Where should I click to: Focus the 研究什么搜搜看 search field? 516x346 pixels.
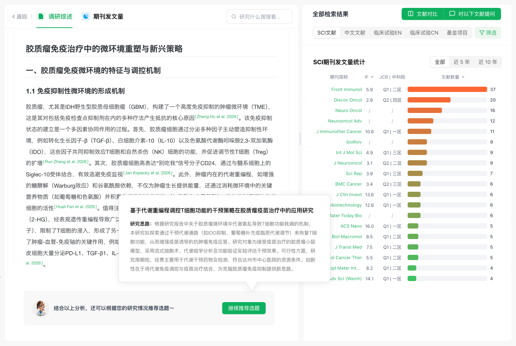[259, 17]
